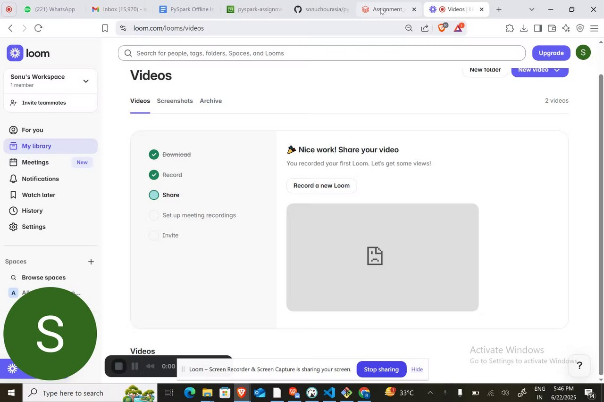The height and width of the screenshot is (402, 604).
Task: Click the Windows Start button
Action: (x=11, y=393)
